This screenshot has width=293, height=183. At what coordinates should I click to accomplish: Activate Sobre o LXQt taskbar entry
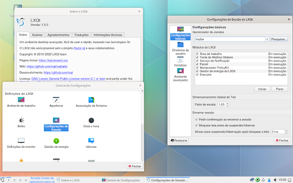(x=78, y=180)
